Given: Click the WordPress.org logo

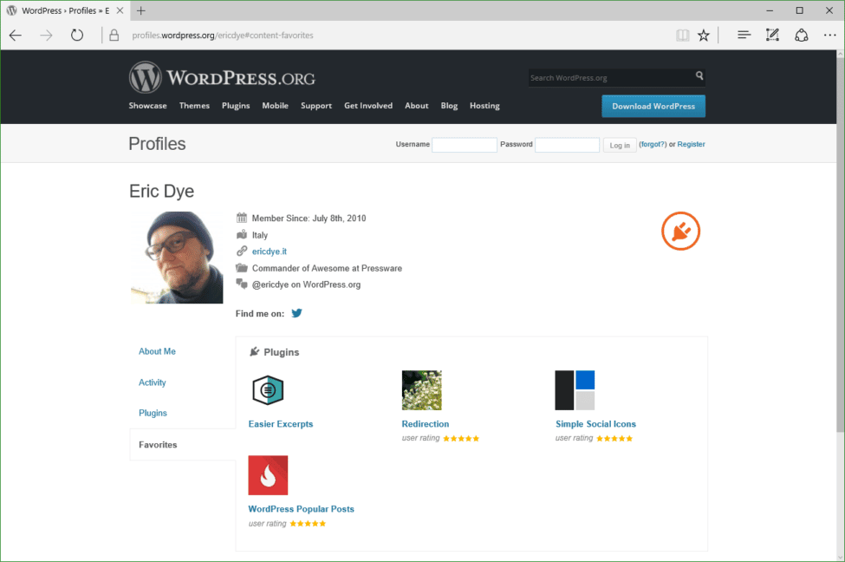Looking at the screenshot, I should 222,77.
